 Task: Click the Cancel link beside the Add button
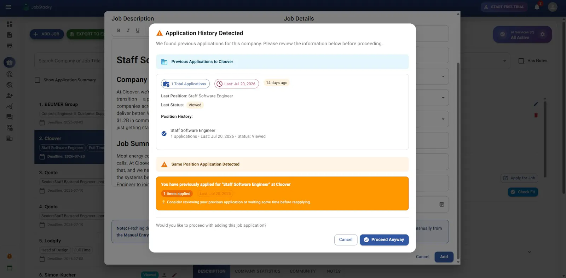422,257
